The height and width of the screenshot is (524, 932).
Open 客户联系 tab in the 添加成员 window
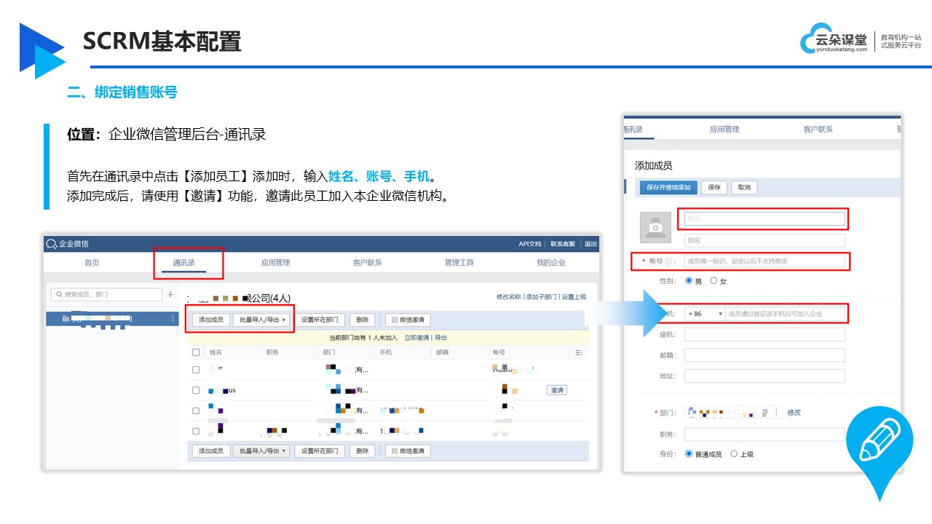click(x=818, y=129)
